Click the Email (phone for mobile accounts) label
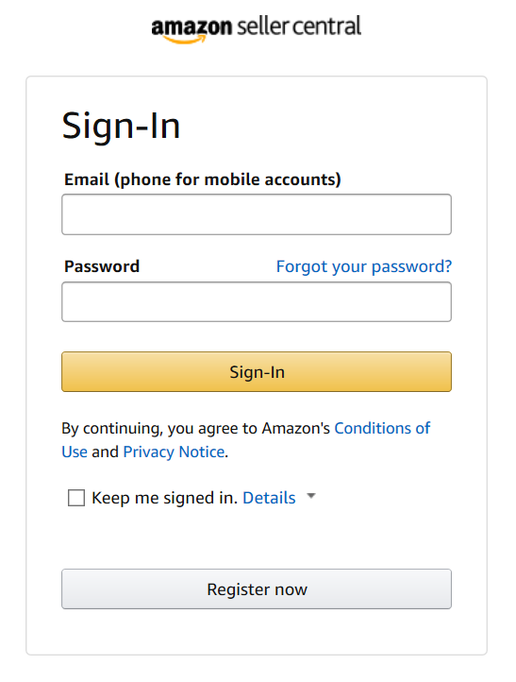Viewport: 516px width, 682px height. click(203, 179)
